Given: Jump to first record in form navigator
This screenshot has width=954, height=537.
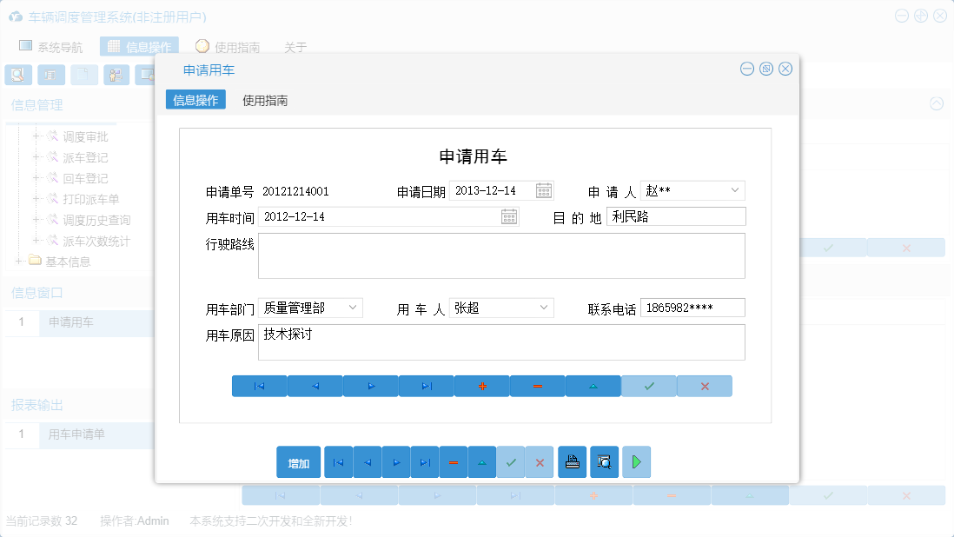Looking at the screenshot, I should point(259,385).
